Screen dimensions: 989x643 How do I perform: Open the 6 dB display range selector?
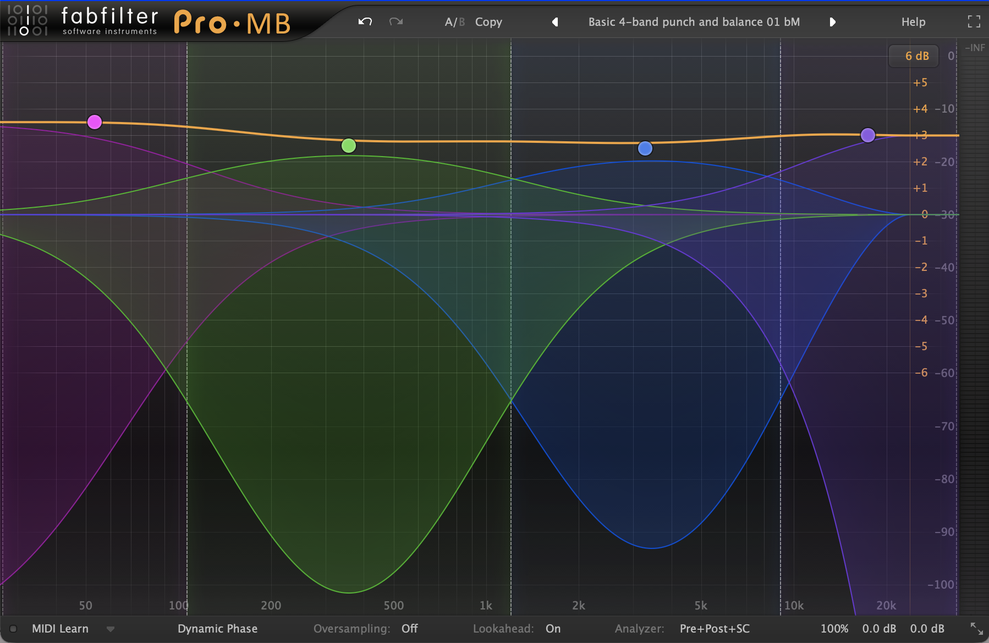point(914,56)
